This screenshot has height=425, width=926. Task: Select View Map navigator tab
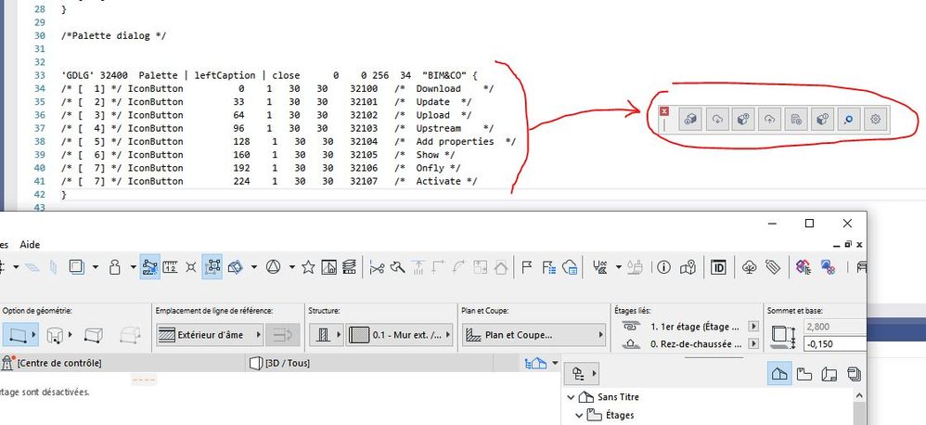804,374
